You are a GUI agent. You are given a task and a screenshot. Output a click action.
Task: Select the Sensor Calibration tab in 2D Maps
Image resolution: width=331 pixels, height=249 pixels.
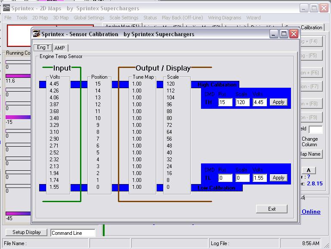303,28
